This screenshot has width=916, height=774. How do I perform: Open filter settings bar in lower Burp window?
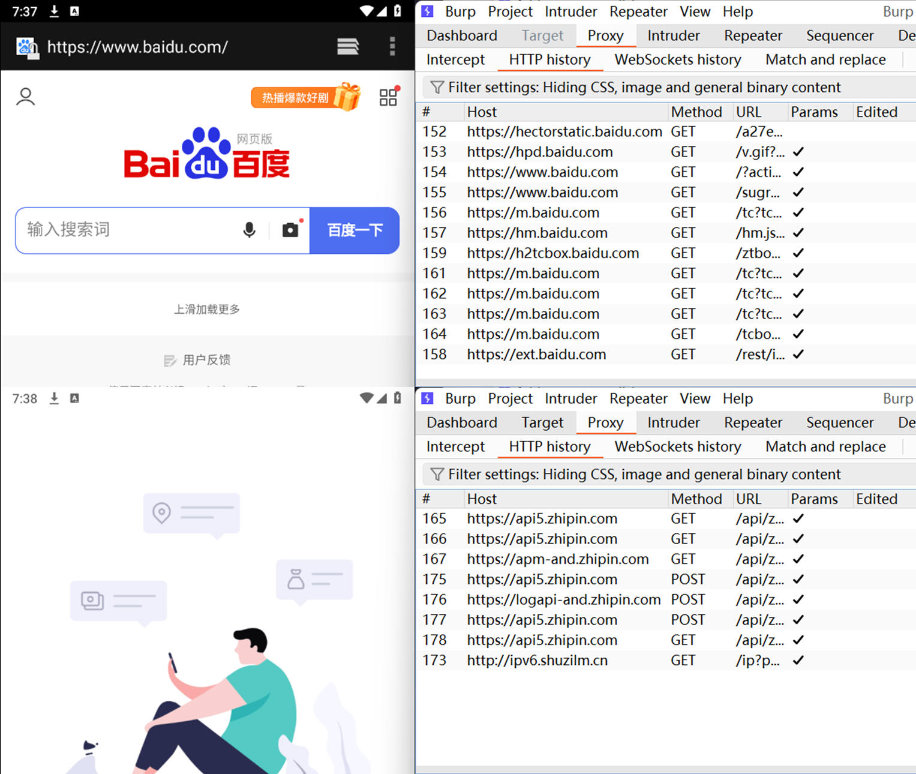point(669,475)
